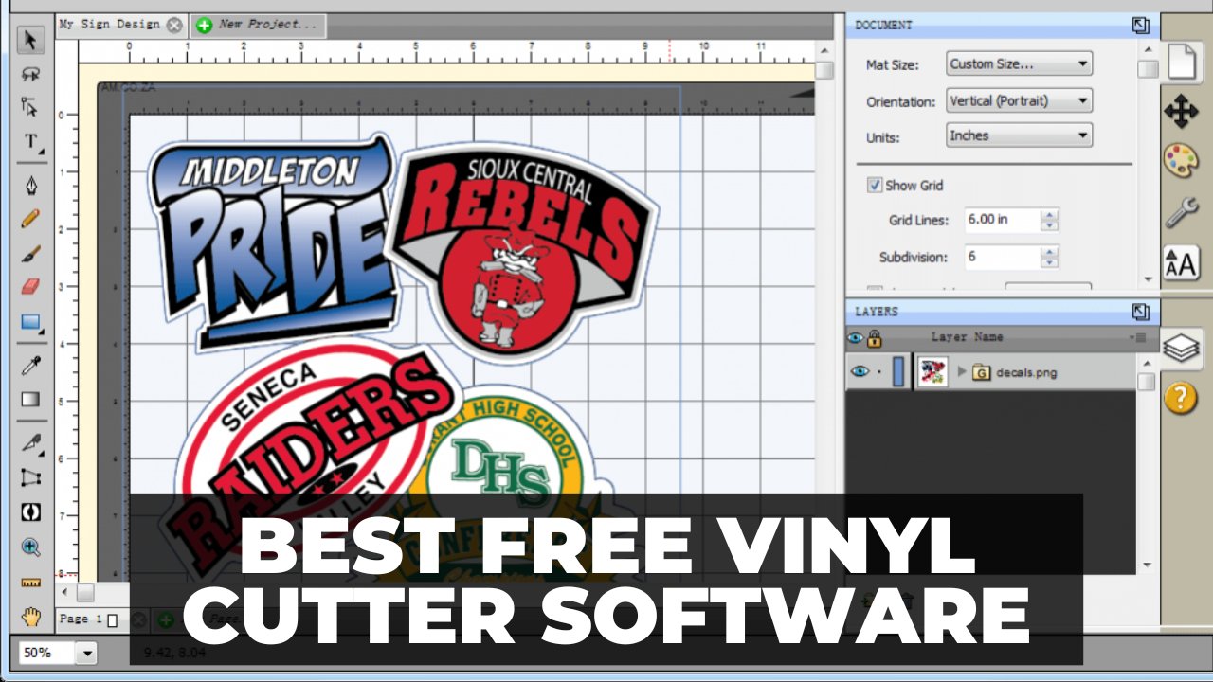Viewport: 1213px width, 682px height.
Task: Select the Zoom magnifier tool
Action: (x=29, y=547)
